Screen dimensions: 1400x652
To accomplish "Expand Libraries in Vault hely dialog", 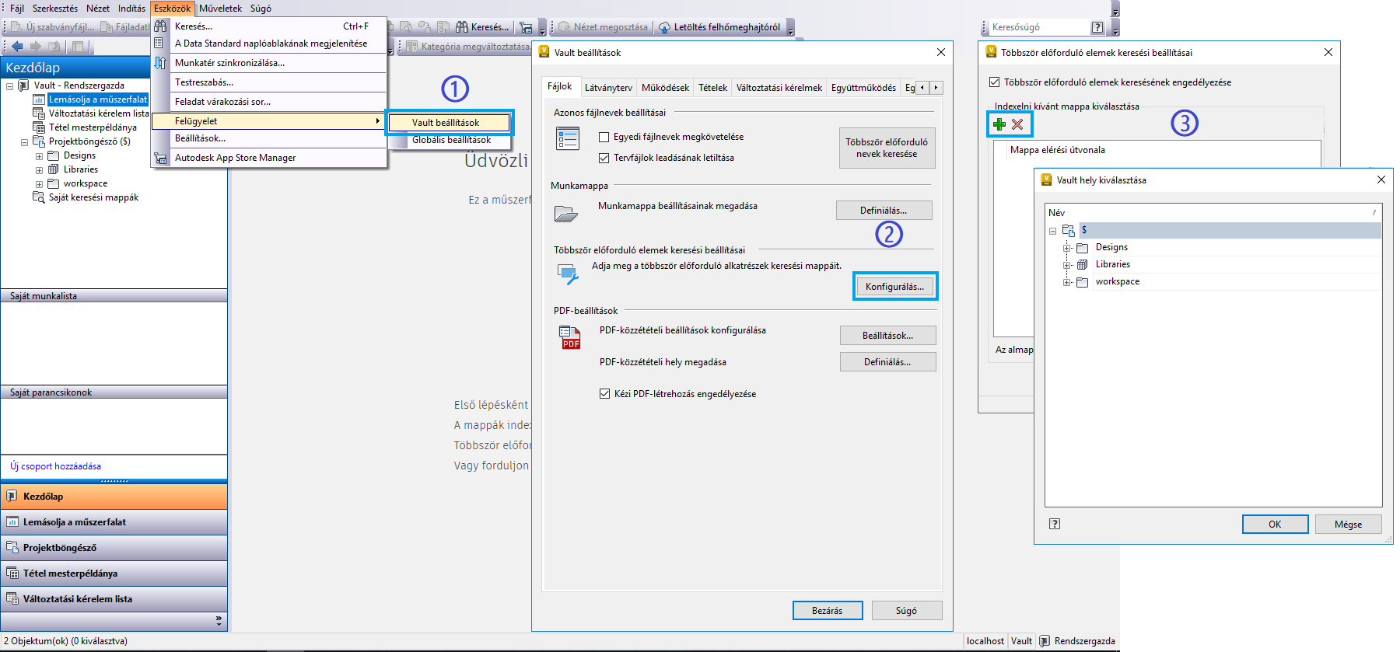I will [1067, 265].
